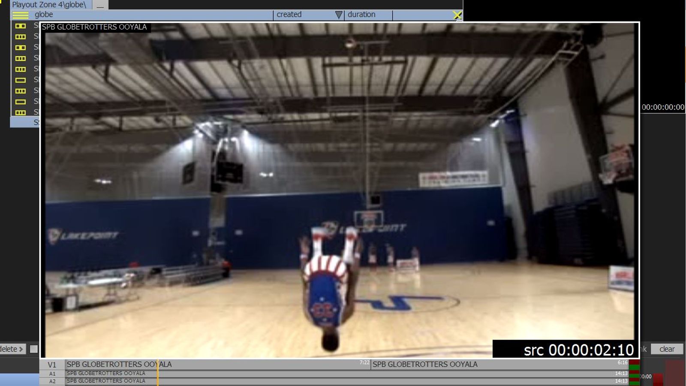
Task: Click the orange playhead marker on the timeline
Action: [x=158, y=374]
